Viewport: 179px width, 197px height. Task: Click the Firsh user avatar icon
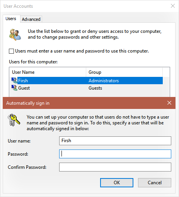tap(14, 80)
